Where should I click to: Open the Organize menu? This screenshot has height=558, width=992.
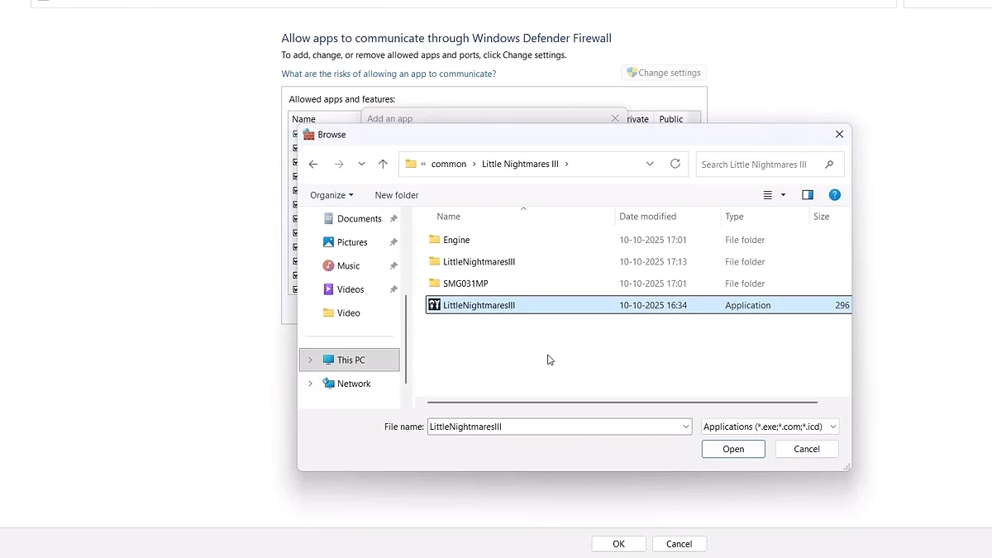[x=331, y=195]
